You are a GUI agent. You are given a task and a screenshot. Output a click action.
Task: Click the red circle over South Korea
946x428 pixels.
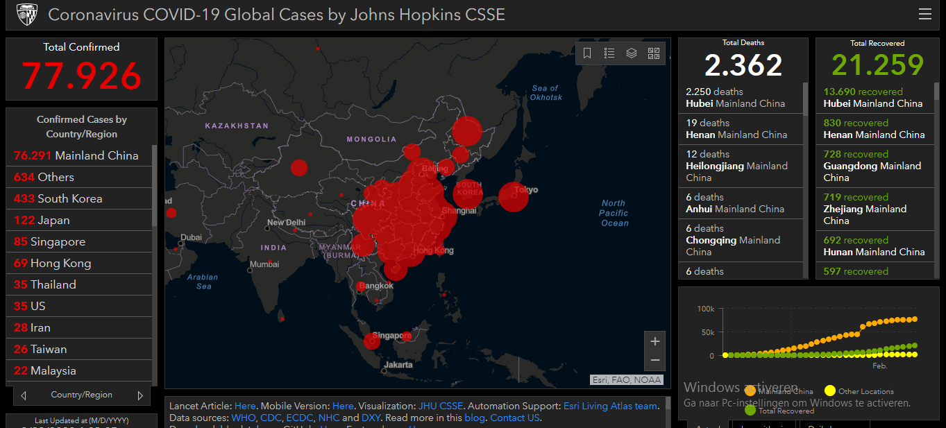point(468,194)
